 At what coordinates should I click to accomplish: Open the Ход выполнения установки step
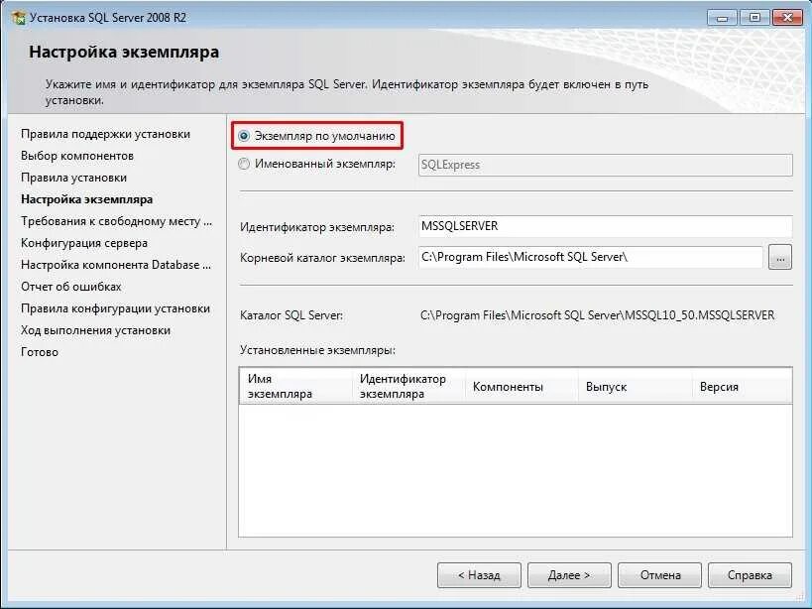pos(95,330)
